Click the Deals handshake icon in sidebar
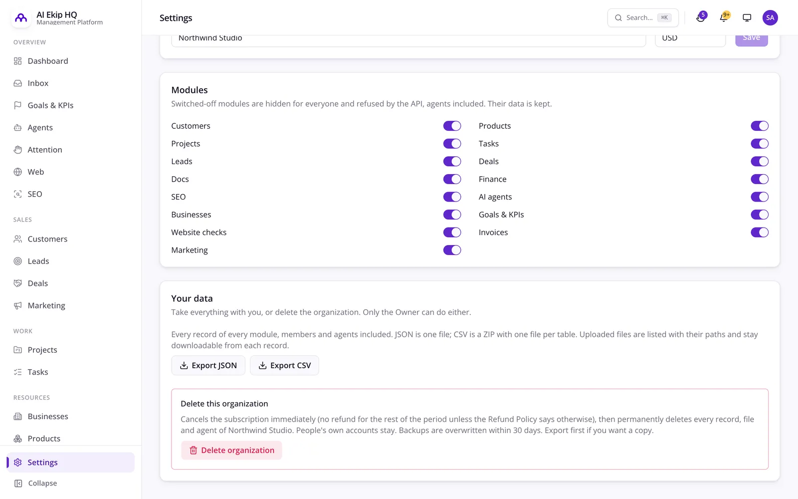This screenshot has height=499, width=798. pyautogui.click(x=18, y=283)
